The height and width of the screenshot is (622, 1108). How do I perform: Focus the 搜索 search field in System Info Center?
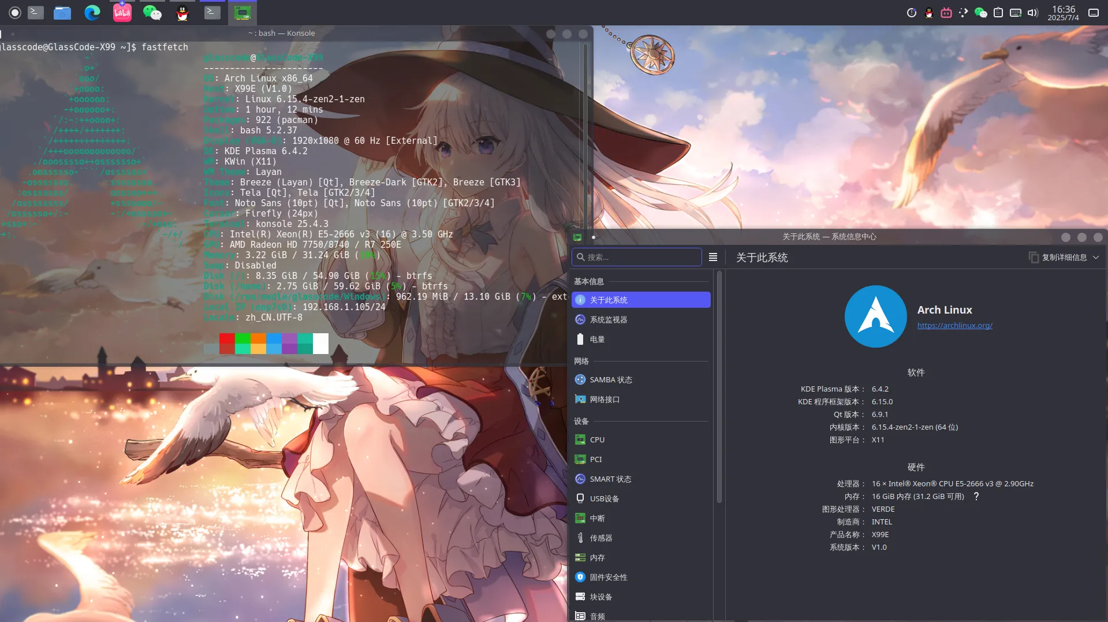point(637,257)
